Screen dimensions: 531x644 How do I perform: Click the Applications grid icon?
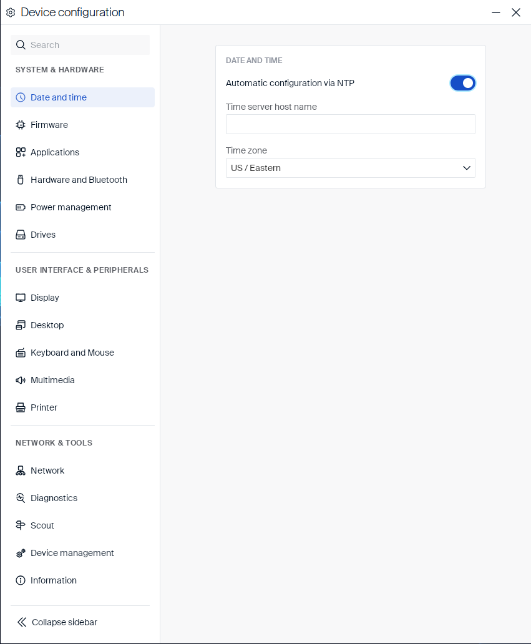21,152
